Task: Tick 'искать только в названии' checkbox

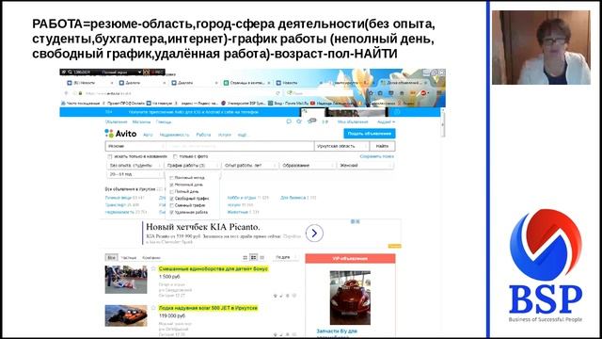Action: (110, 156)
